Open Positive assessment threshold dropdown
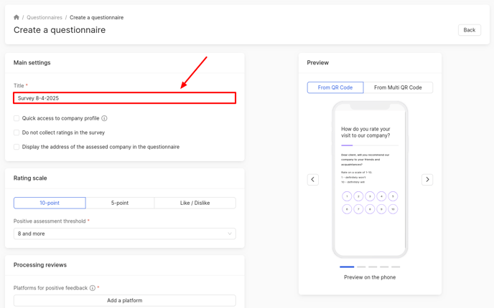The width and height of the screenshot is (494, 308). click(124, 234)
